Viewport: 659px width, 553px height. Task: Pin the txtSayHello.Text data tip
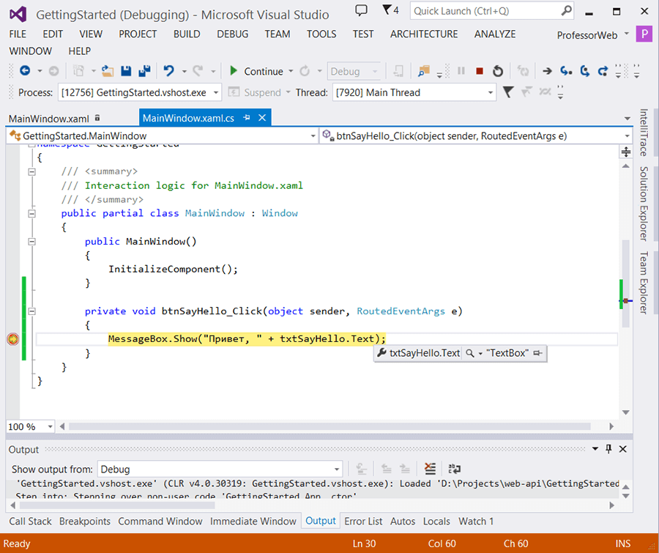537,353
